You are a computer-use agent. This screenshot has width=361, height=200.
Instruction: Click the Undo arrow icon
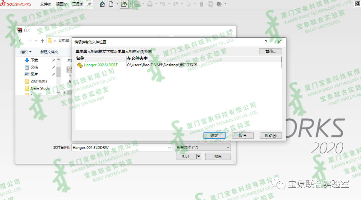pyautogui.click(x=162, y=4)
